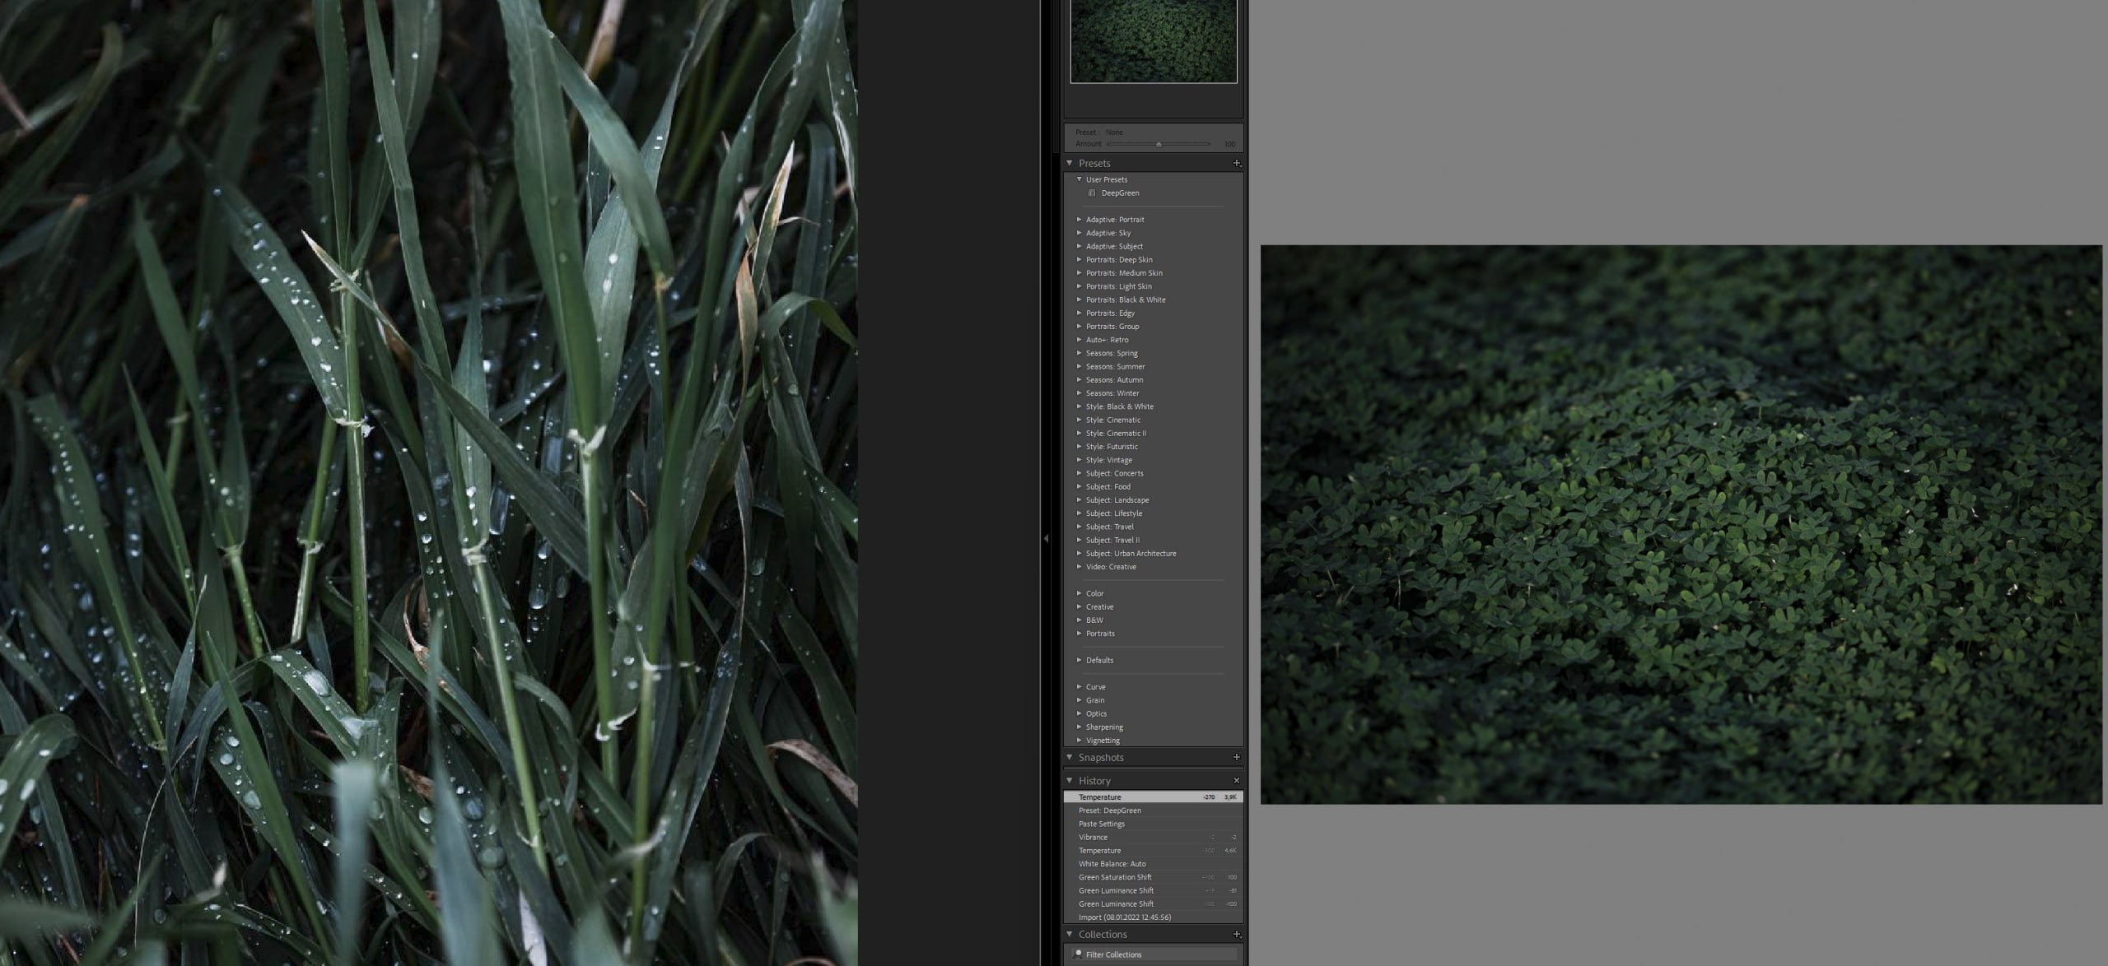Adjust the preset Amount slider
The width and height of the screenshot is (2108, 966).
[1159, 144]
